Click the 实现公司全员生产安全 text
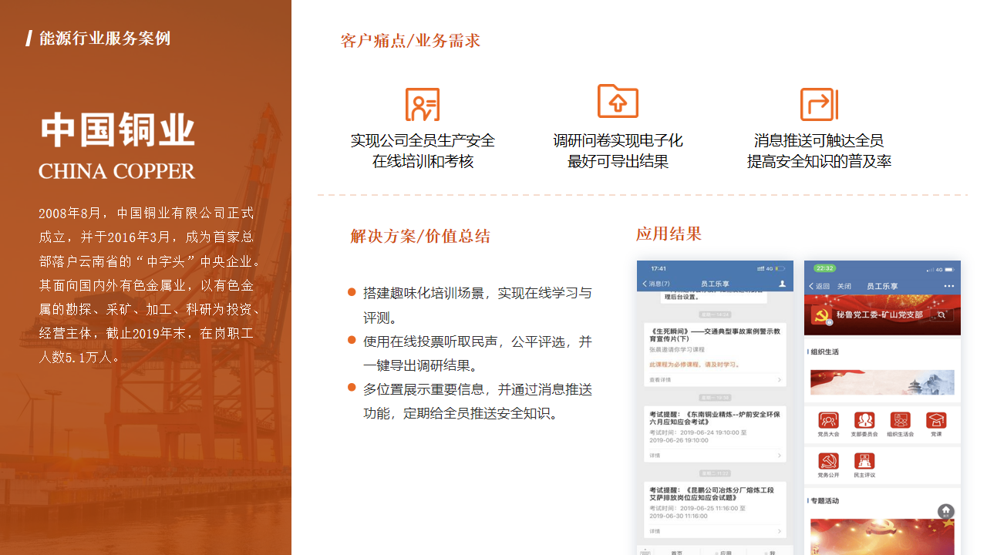 tap(423, 141)
